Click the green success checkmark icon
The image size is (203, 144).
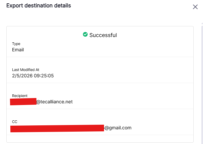(85, 35)
